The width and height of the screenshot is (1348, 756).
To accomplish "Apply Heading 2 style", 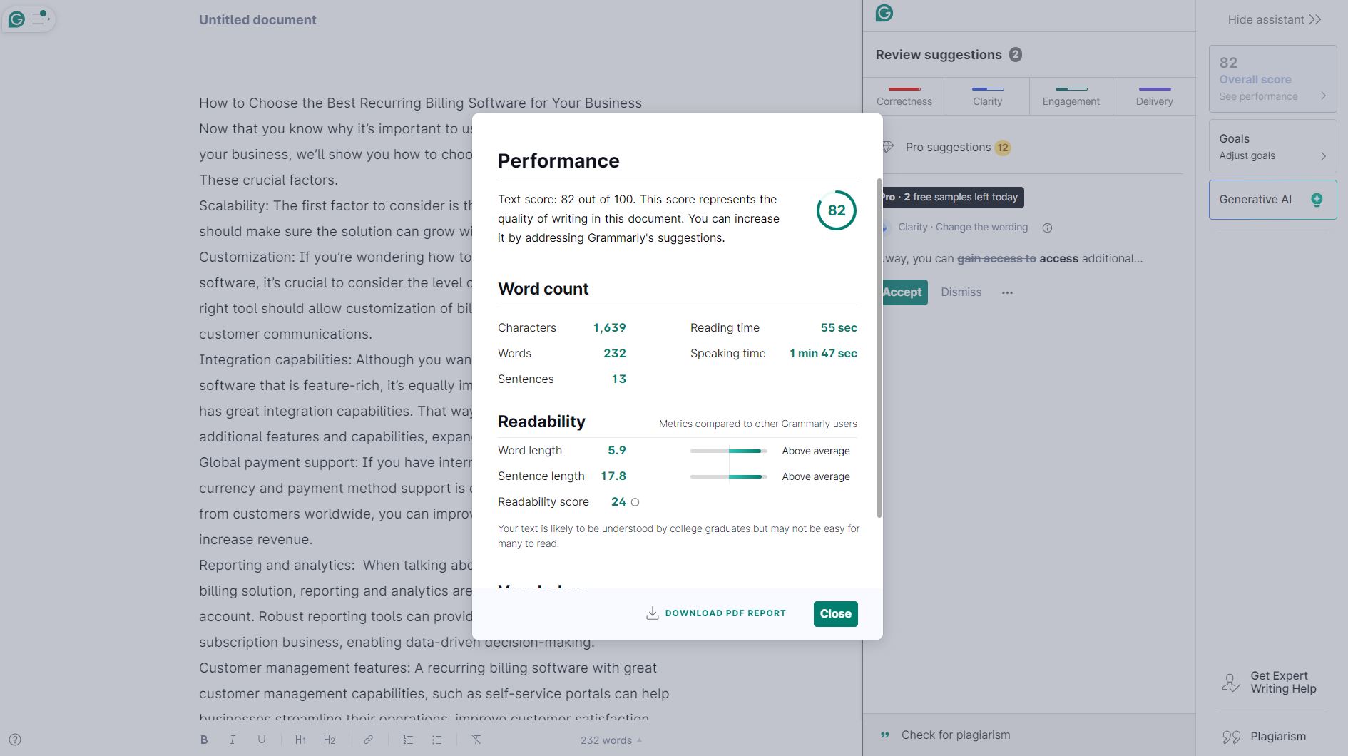I will point(329,740).
